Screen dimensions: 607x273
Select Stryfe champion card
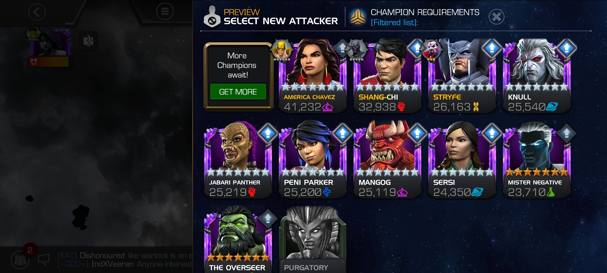pyautogui.click(x=462, y=76)
